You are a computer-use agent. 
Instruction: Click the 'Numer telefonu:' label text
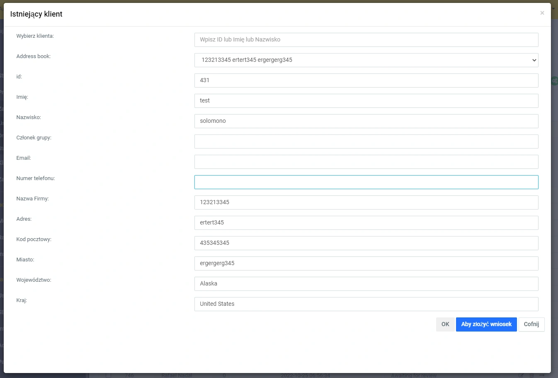coord(36,178)
